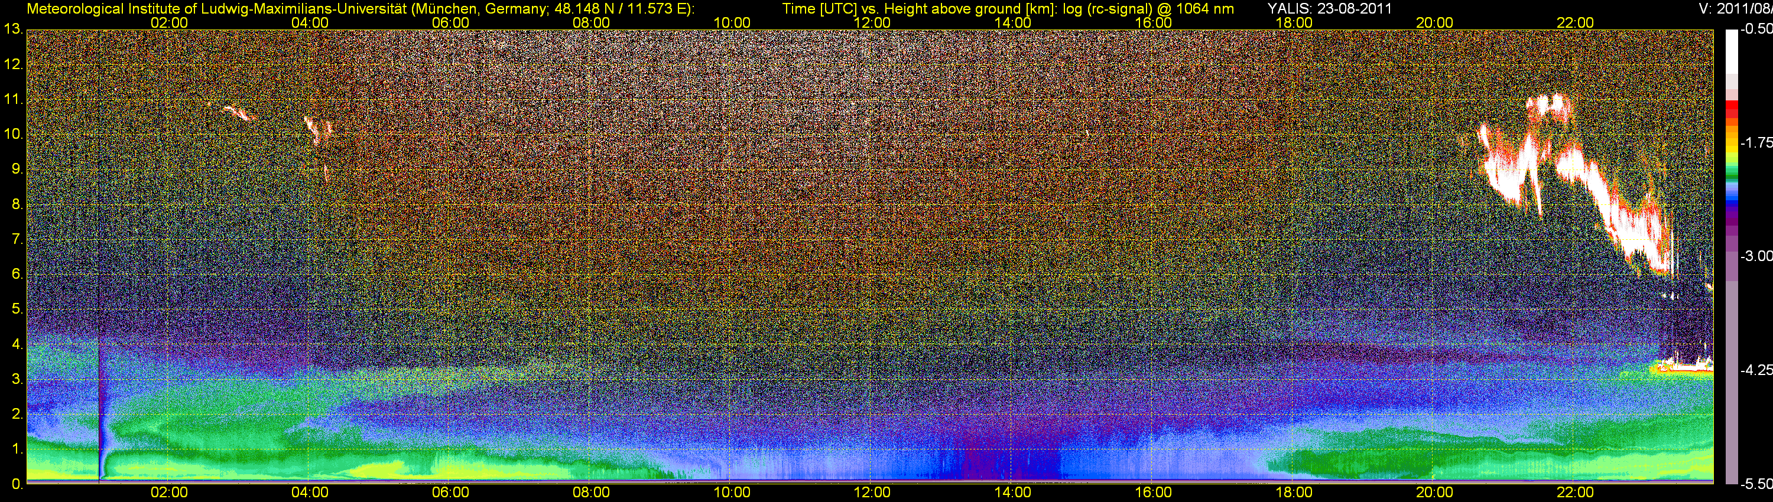Click the 5 km height axis label
Screen dimensions: 1773x502
[x=17, y=309]
